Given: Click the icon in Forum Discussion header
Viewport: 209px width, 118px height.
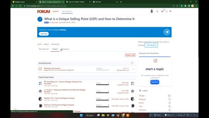Looking at the screenshot, I should tap(132, 63).
